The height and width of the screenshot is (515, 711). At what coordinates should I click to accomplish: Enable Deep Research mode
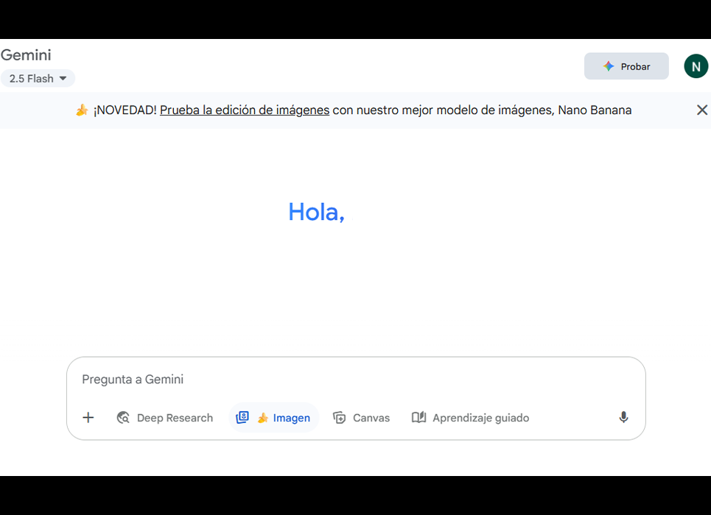165,417
